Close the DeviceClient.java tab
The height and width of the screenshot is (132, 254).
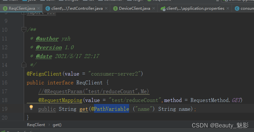pos(154,8)
